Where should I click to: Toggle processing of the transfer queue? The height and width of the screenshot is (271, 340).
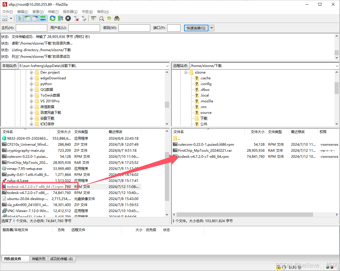(60, 18)
